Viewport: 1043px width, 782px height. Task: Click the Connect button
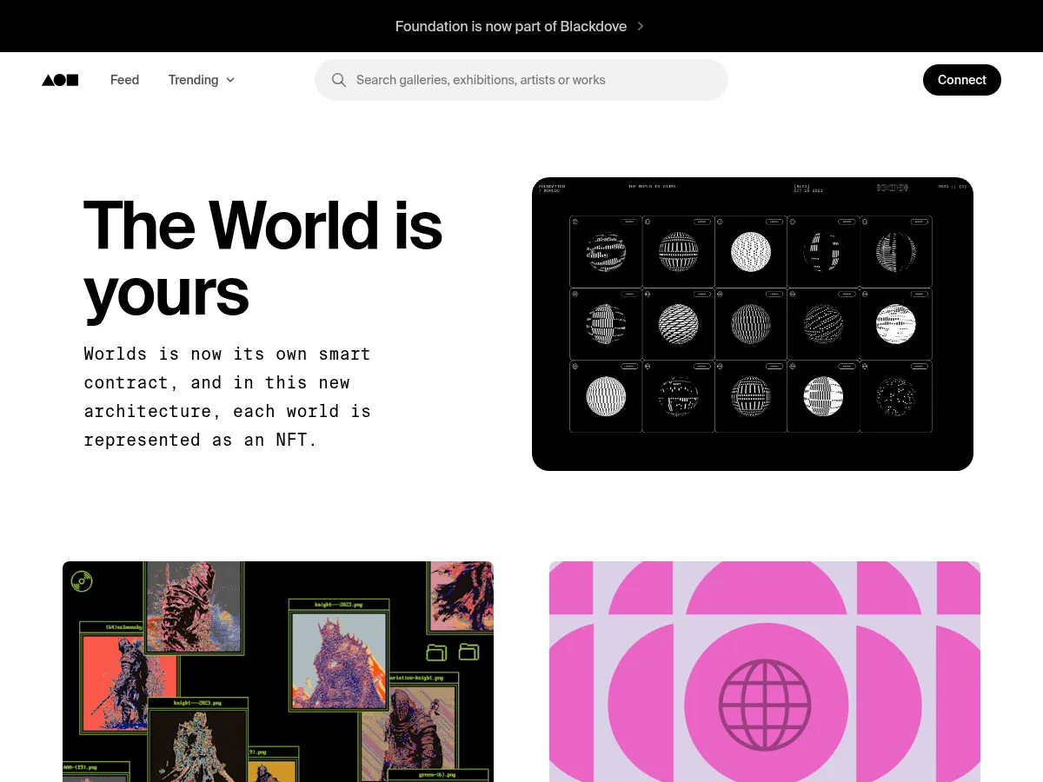961,79
